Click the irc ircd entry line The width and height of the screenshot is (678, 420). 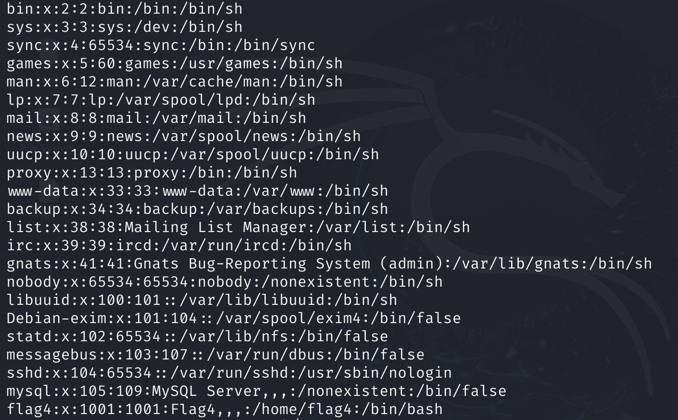[x=179, y=245]
